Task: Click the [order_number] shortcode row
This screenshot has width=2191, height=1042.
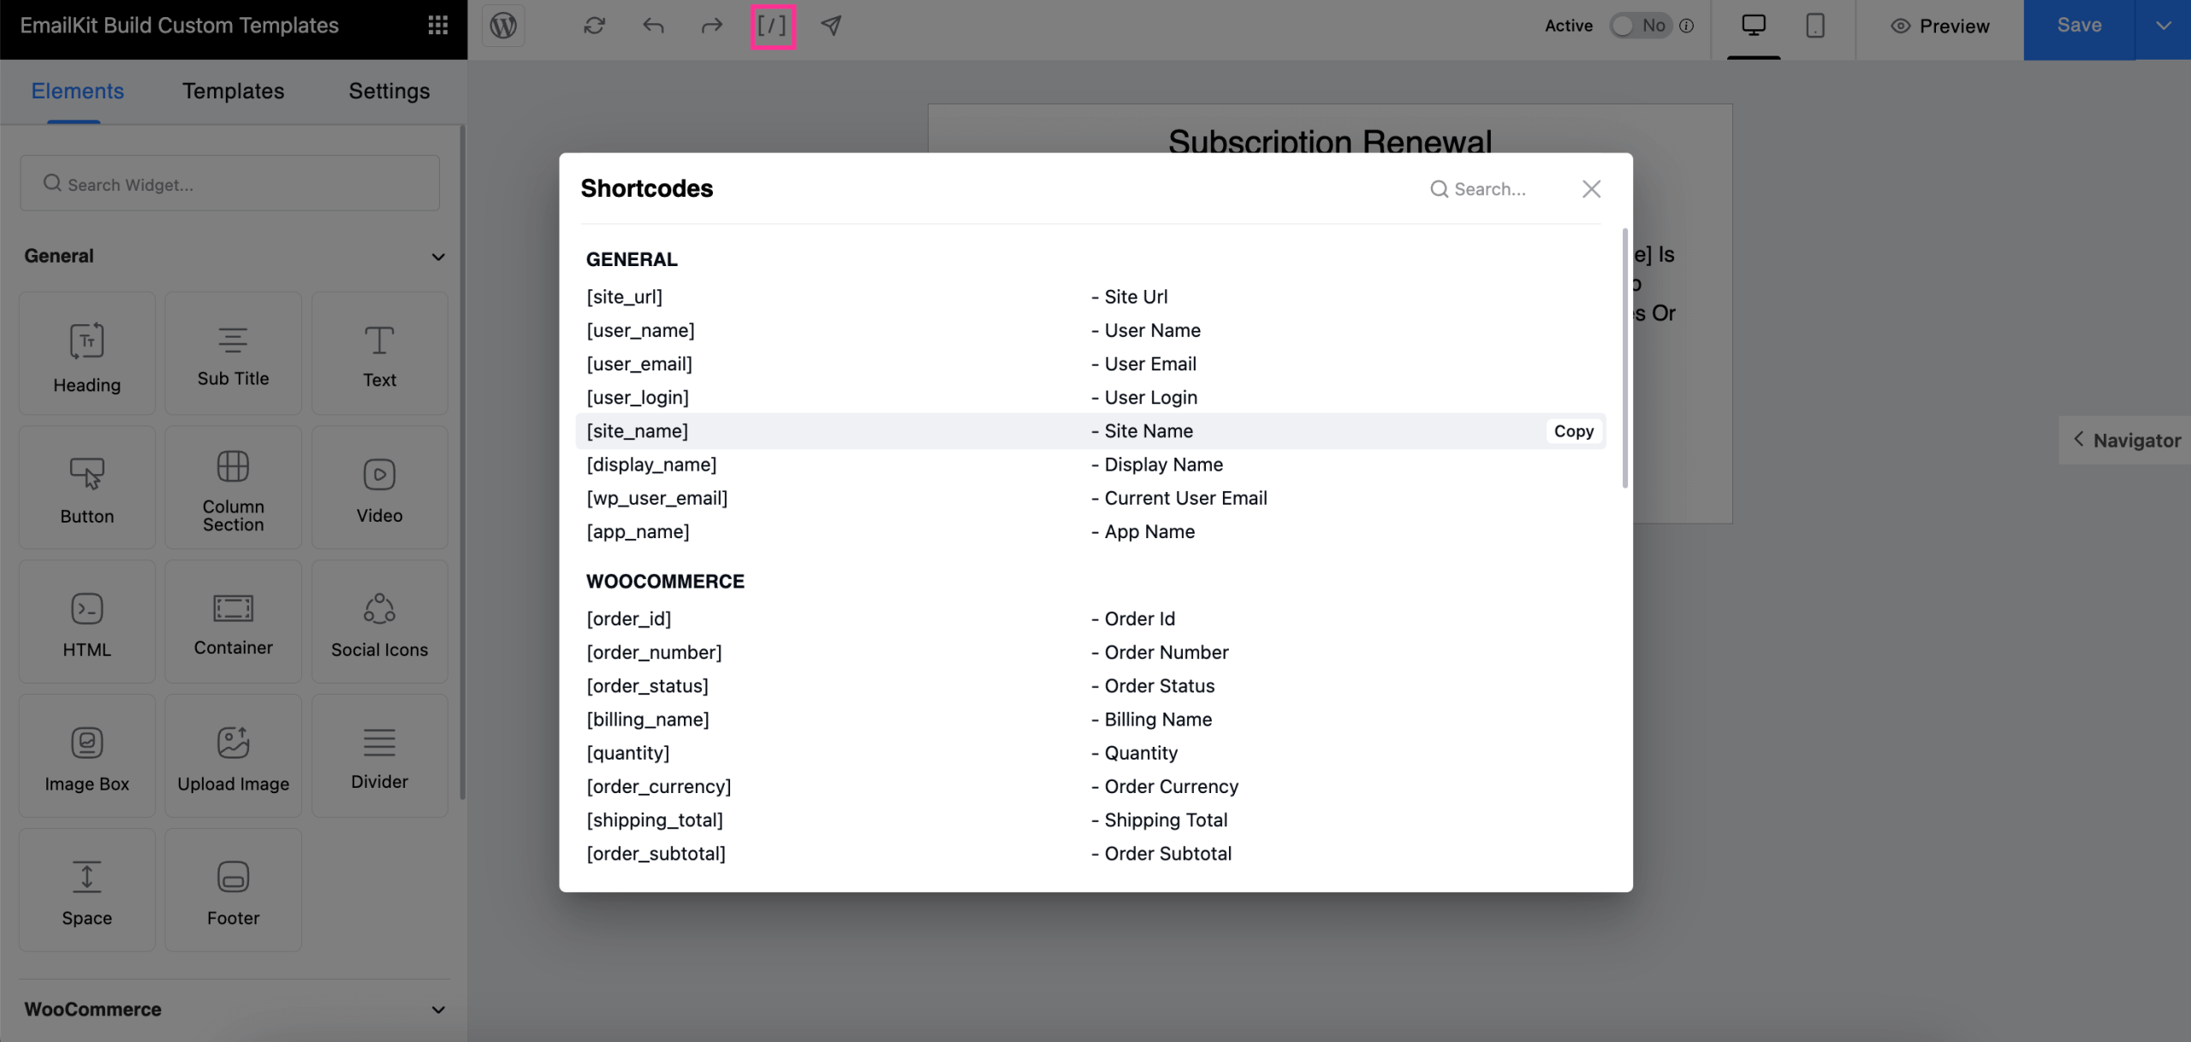Action: click(1090, 652)
